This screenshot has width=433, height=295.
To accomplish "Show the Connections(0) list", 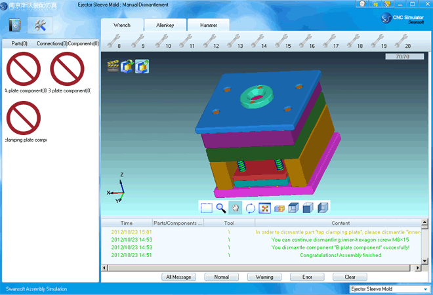I will pos(51,43).
